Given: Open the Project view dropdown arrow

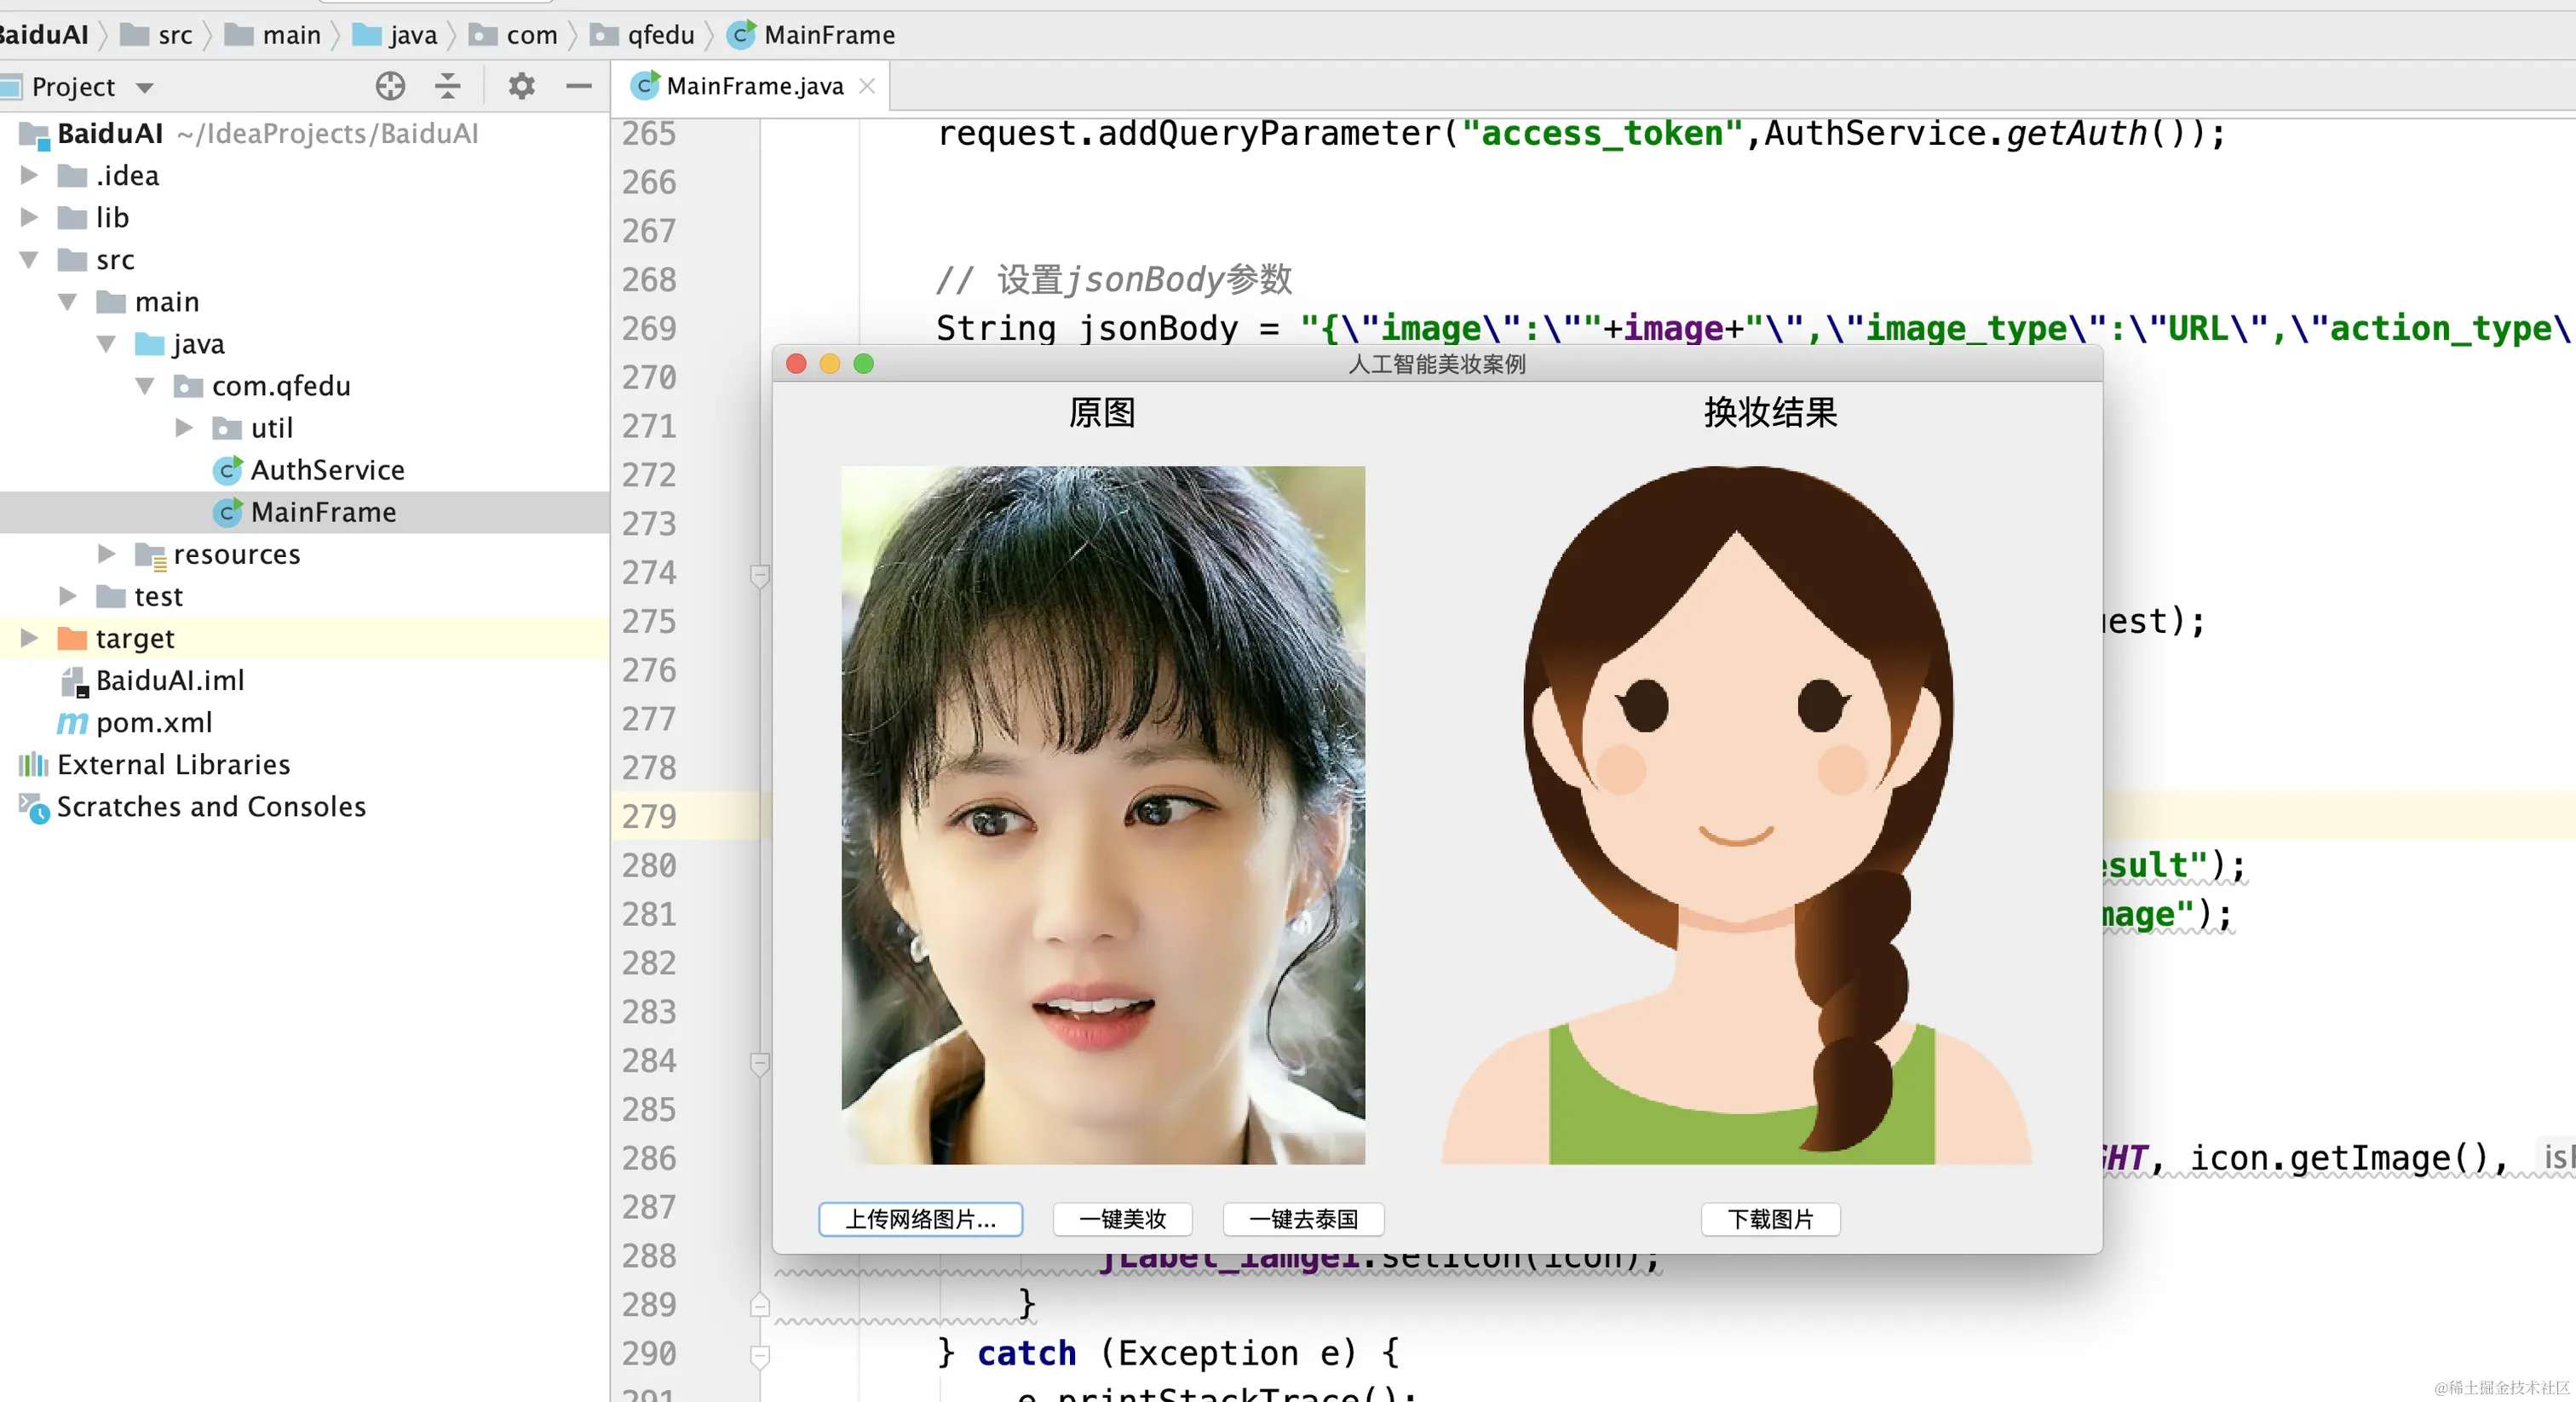Looking at the screenshot, I should point(145,88).
